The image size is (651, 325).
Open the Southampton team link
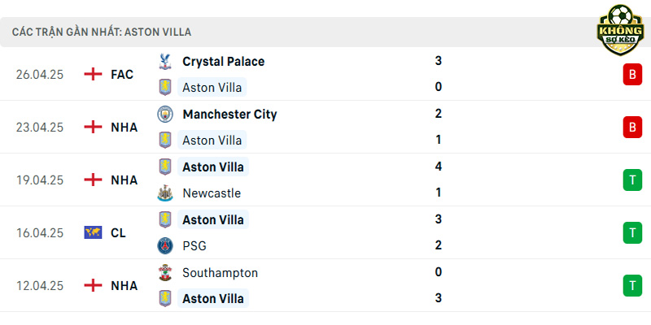[220, 273]
